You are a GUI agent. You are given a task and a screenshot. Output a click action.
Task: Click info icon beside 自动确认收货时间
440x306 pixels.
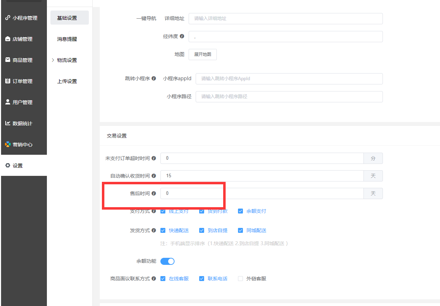tap(154, 176)
